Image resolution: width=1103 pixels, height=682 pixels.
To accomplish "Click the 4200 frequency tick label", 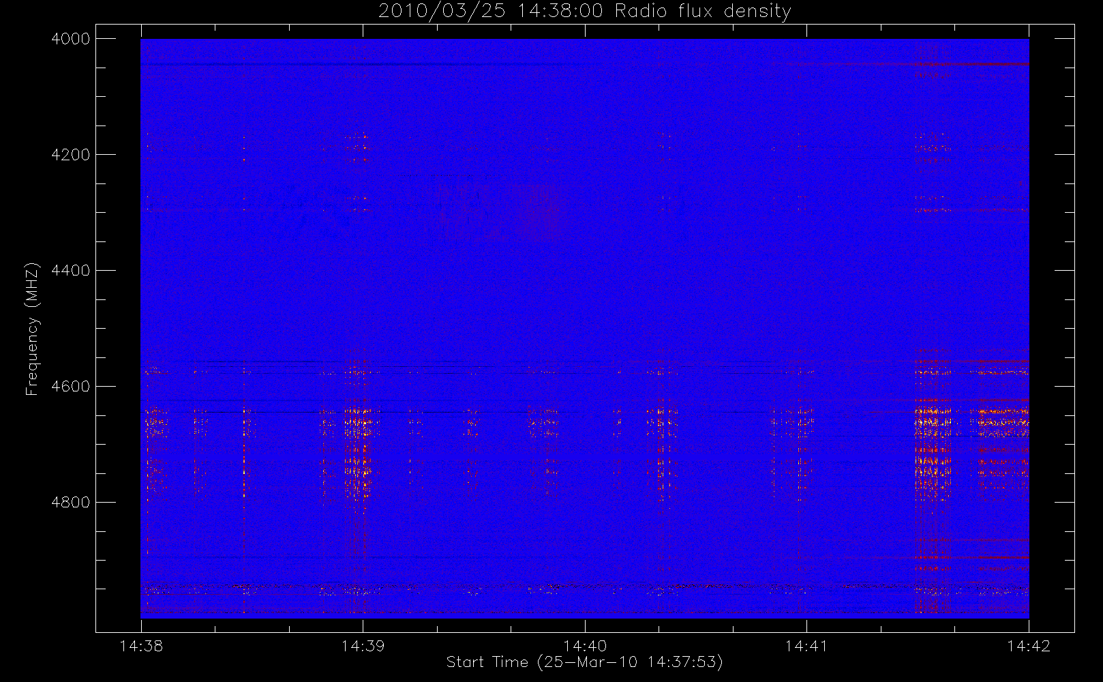I will [71, 155].
